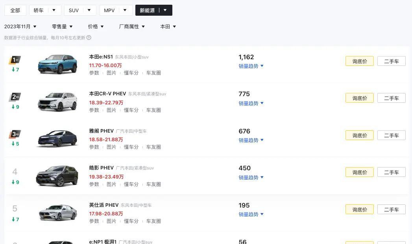Open 懂车分 link for 本田e:NS1
The height and width of the screenshot is (244, 412).
point(131,73)
